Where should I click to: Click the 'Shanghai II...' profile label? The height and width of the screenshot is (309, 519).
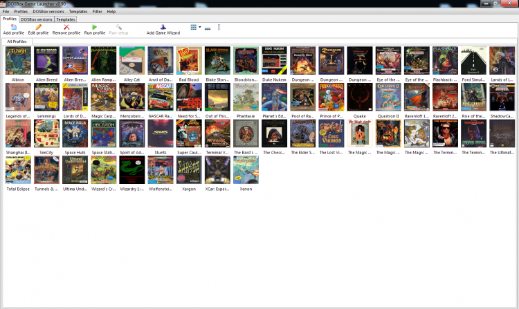18,153
